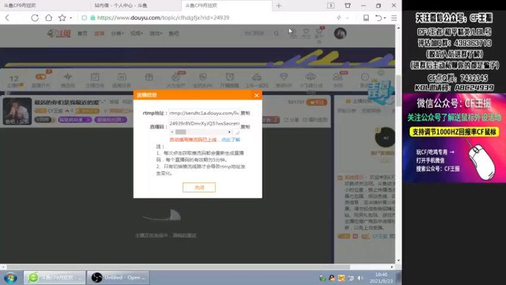The width and height of the screenshot is (506, 285).
Task: Click the site search input box
Action: pyautogui.click(x=257, y=34)
